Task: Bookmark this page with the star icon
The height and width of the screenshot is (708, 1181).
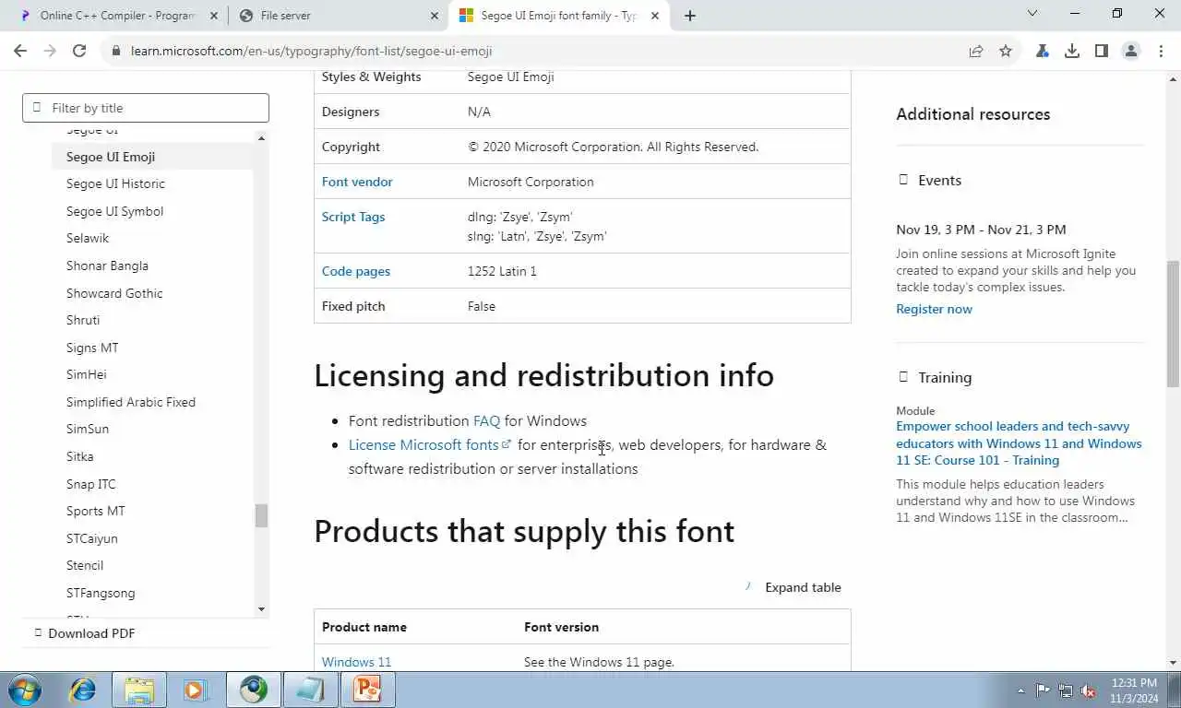Action: [1006, 52]
